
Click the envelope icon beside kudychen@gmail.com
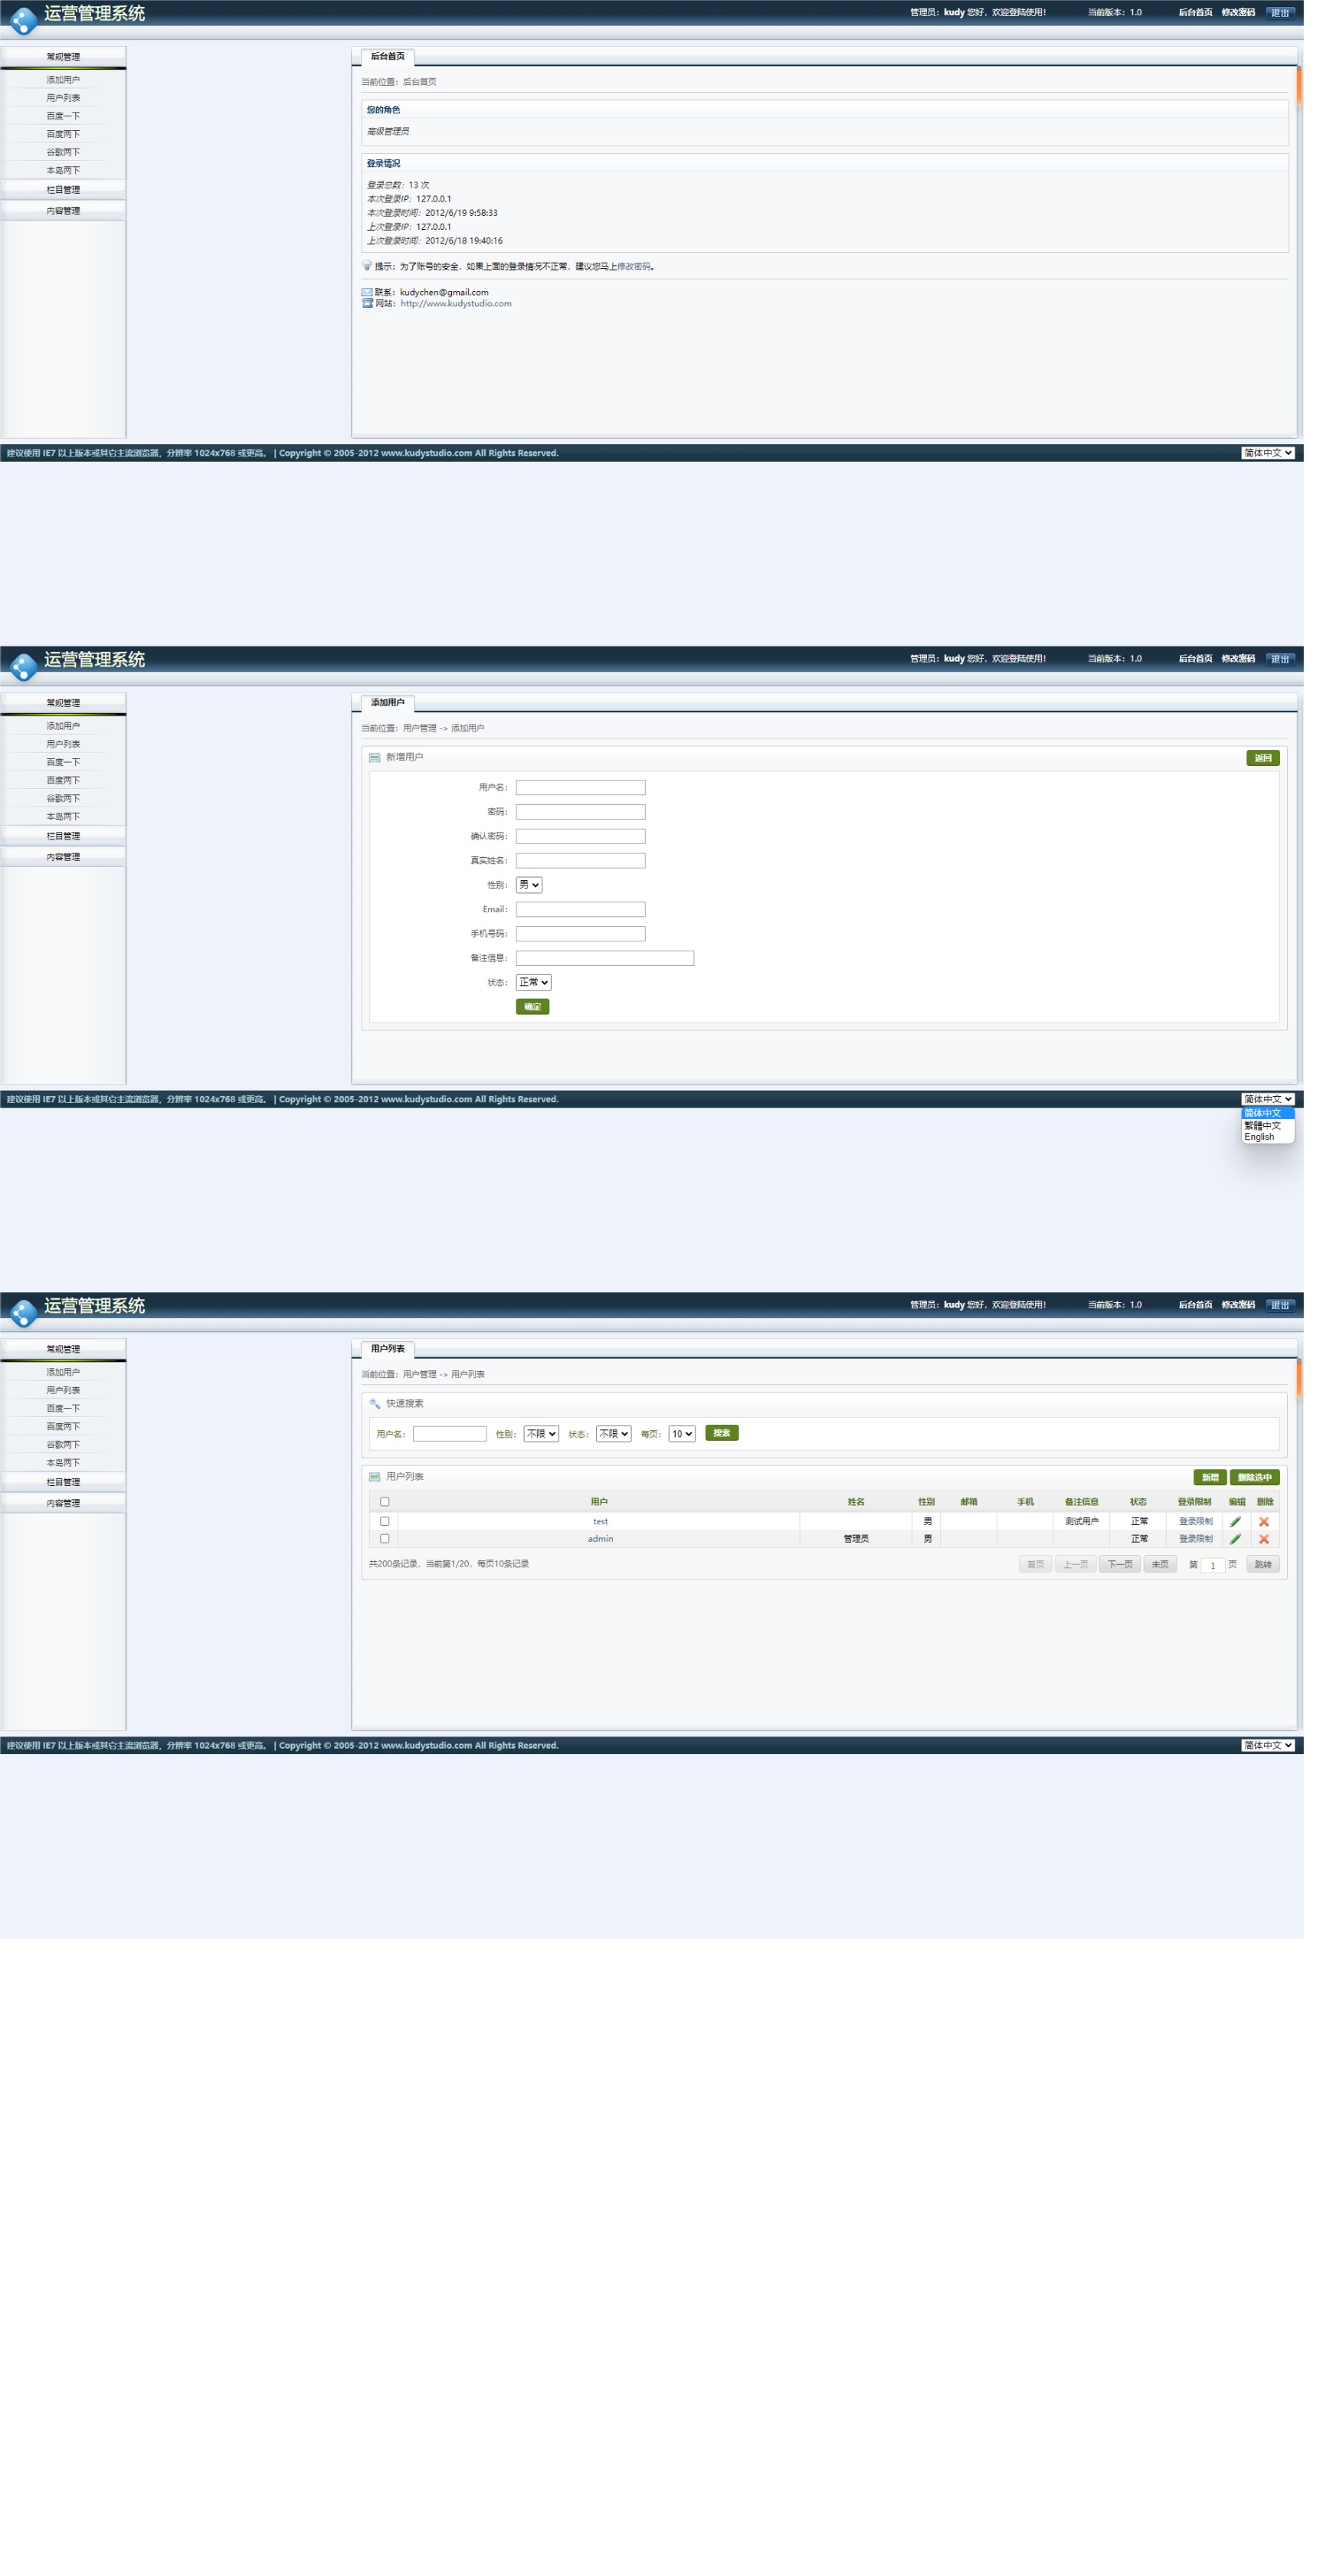367,292
